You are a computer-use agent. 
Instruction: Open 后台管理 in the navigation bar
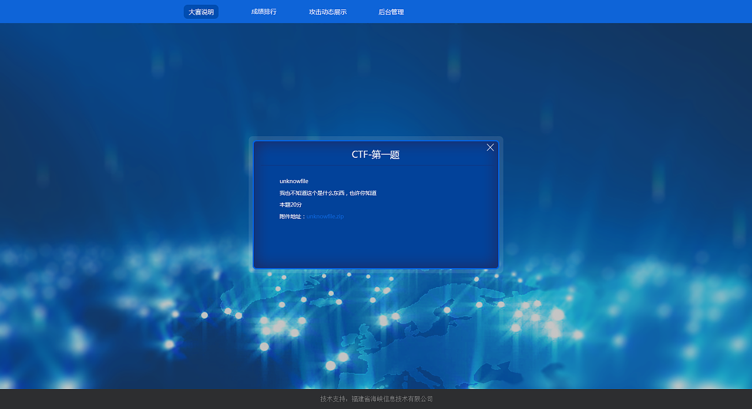[x=391, y=12]
